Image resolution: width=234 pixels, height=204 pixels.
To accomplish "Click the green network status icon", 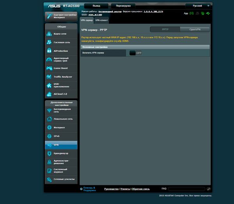I will click(x=202, y=13).
